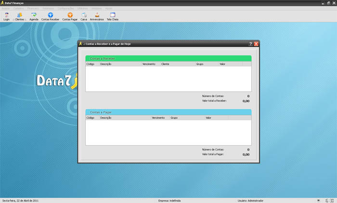
Task: Sort Contas a Pagar by Descrição column
Action: (125, 118)
